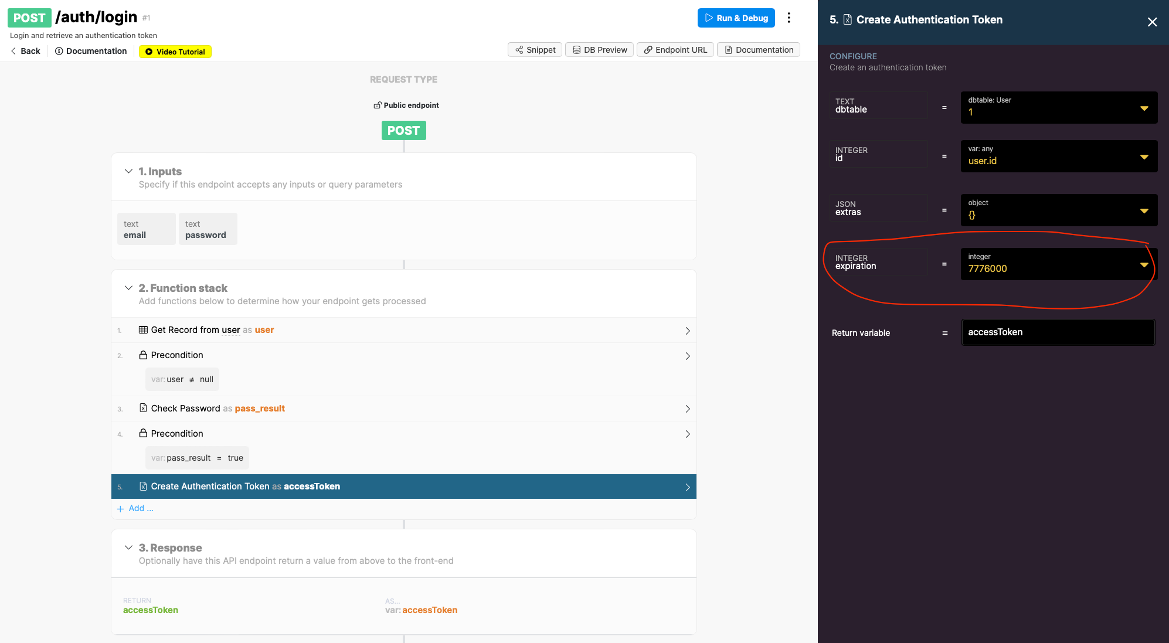The height and width of the screenshot is (643, 1169).
Task: Open the expiration 7776000 dropdown
Action: [x=1059, y=264]
